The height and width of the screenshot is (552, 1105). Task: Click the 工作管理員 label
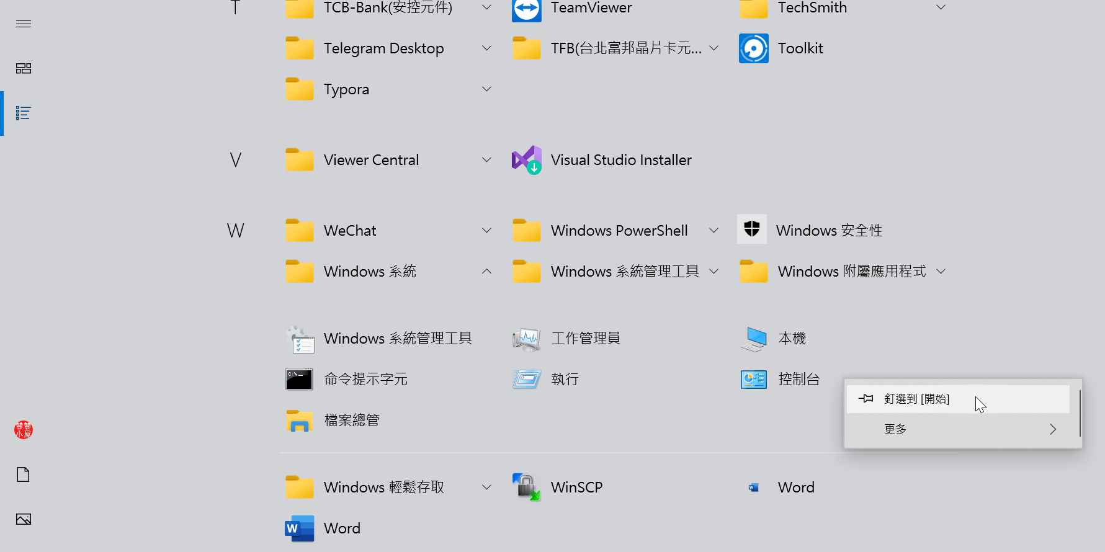click(586, 339)
